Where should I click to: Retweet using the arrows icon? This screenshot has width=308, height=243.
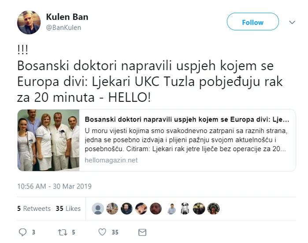click(x=63, y=232)
